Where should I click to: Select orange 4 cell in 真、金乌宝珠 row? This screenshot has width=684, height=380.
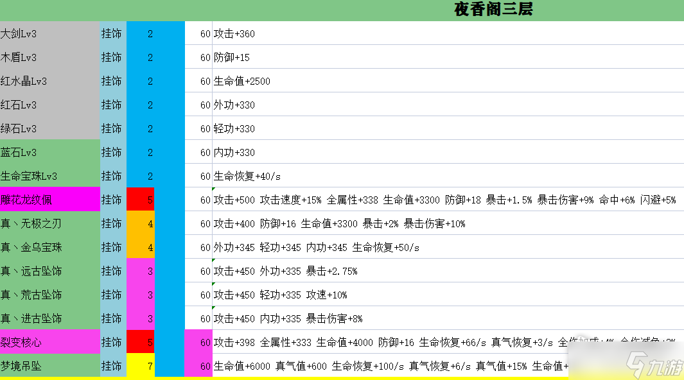141,247
